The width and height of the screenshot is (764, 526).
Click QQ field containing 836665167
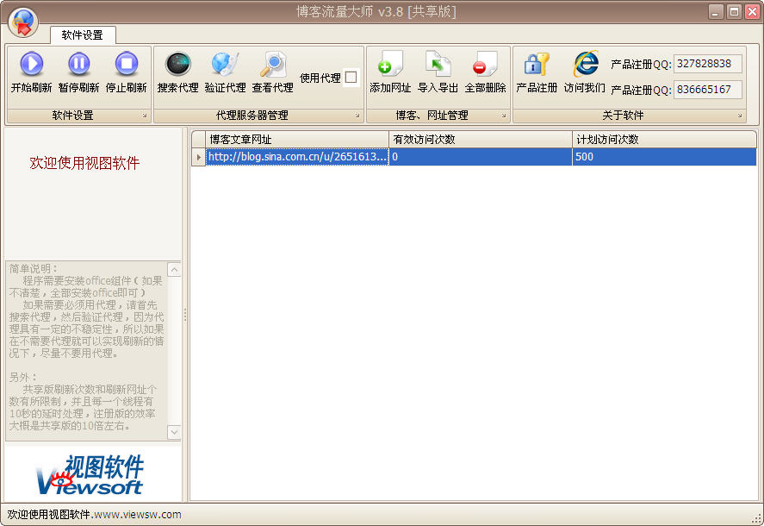pyautogui.click(x=708, y=90)
